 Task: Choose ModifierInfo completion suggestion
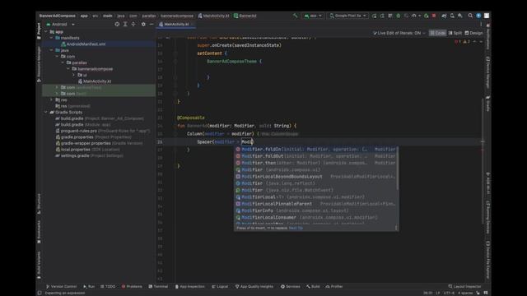[315, 210]
